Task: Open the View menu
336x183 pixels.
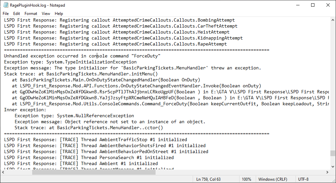Action: pyautogui.click(x=46, y=14)
